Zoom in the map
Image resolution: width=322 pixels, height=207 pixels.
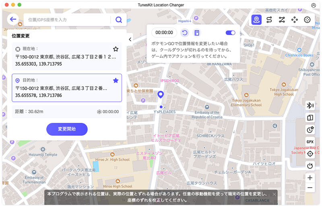coord(310,178)
